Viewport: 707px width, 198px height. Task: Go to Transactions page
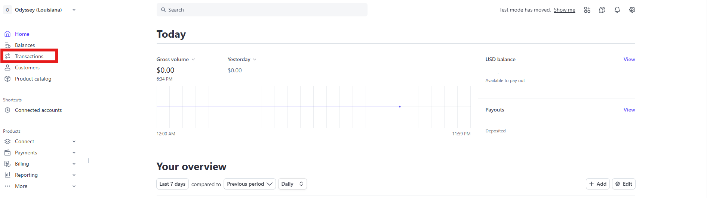(x=29, y=56)
